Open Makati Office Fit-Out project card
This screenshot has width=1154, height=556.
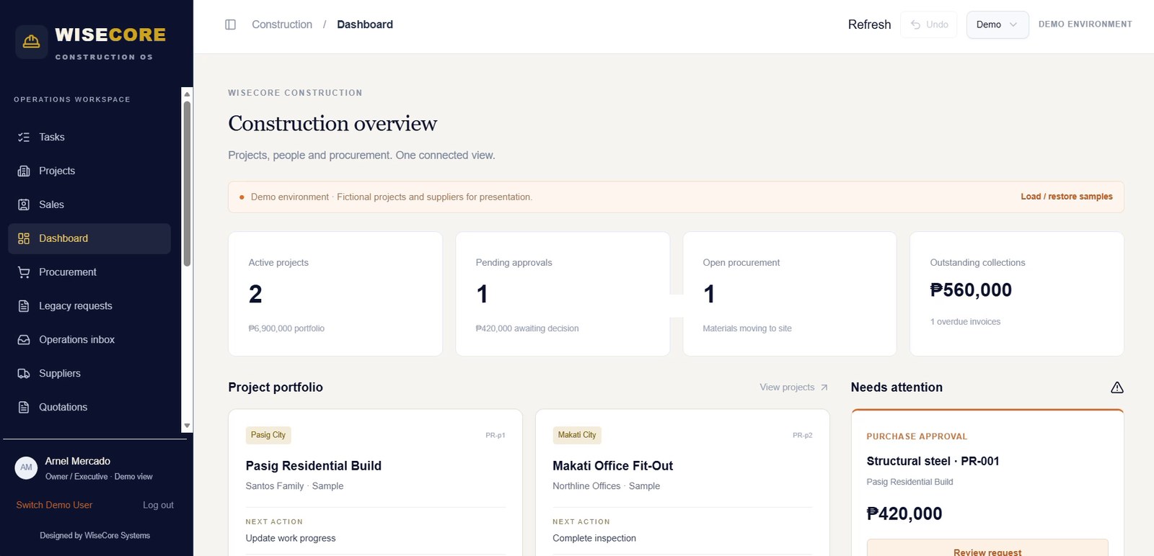[682, 483]
